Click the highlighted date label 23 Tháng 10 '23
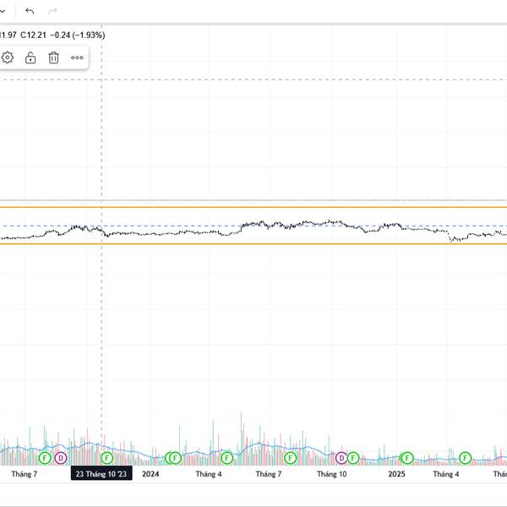The image size is (507, 507). [101, 474]
